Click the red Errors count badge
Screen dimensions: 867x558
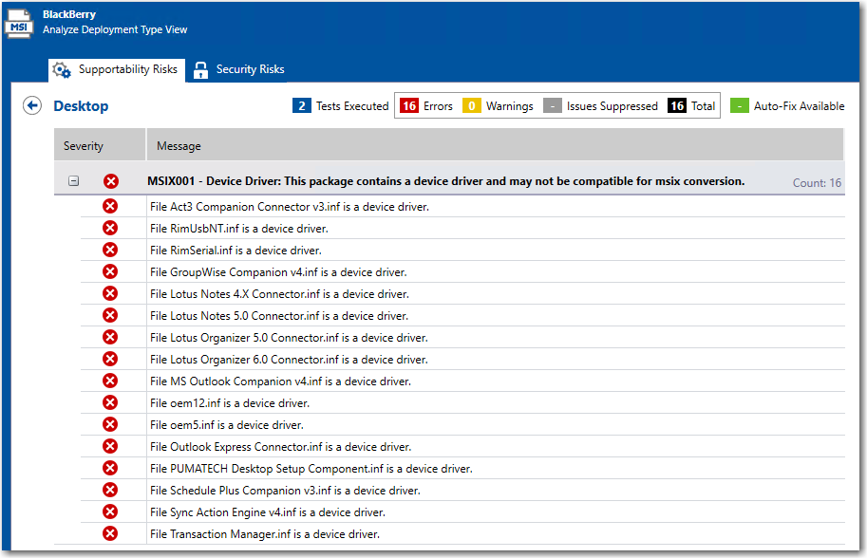point(409,106)
